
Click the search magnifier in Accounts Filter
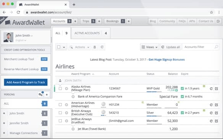pyautogui.click(x=216, y=47)
